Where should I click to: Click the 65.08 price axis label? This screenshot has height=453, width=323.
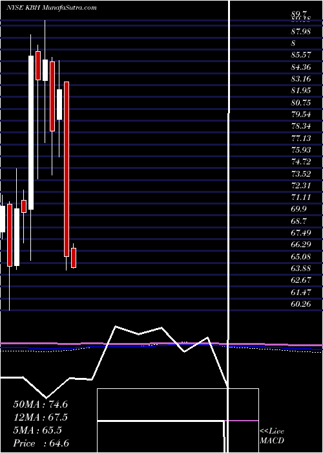tap(301, 256)
